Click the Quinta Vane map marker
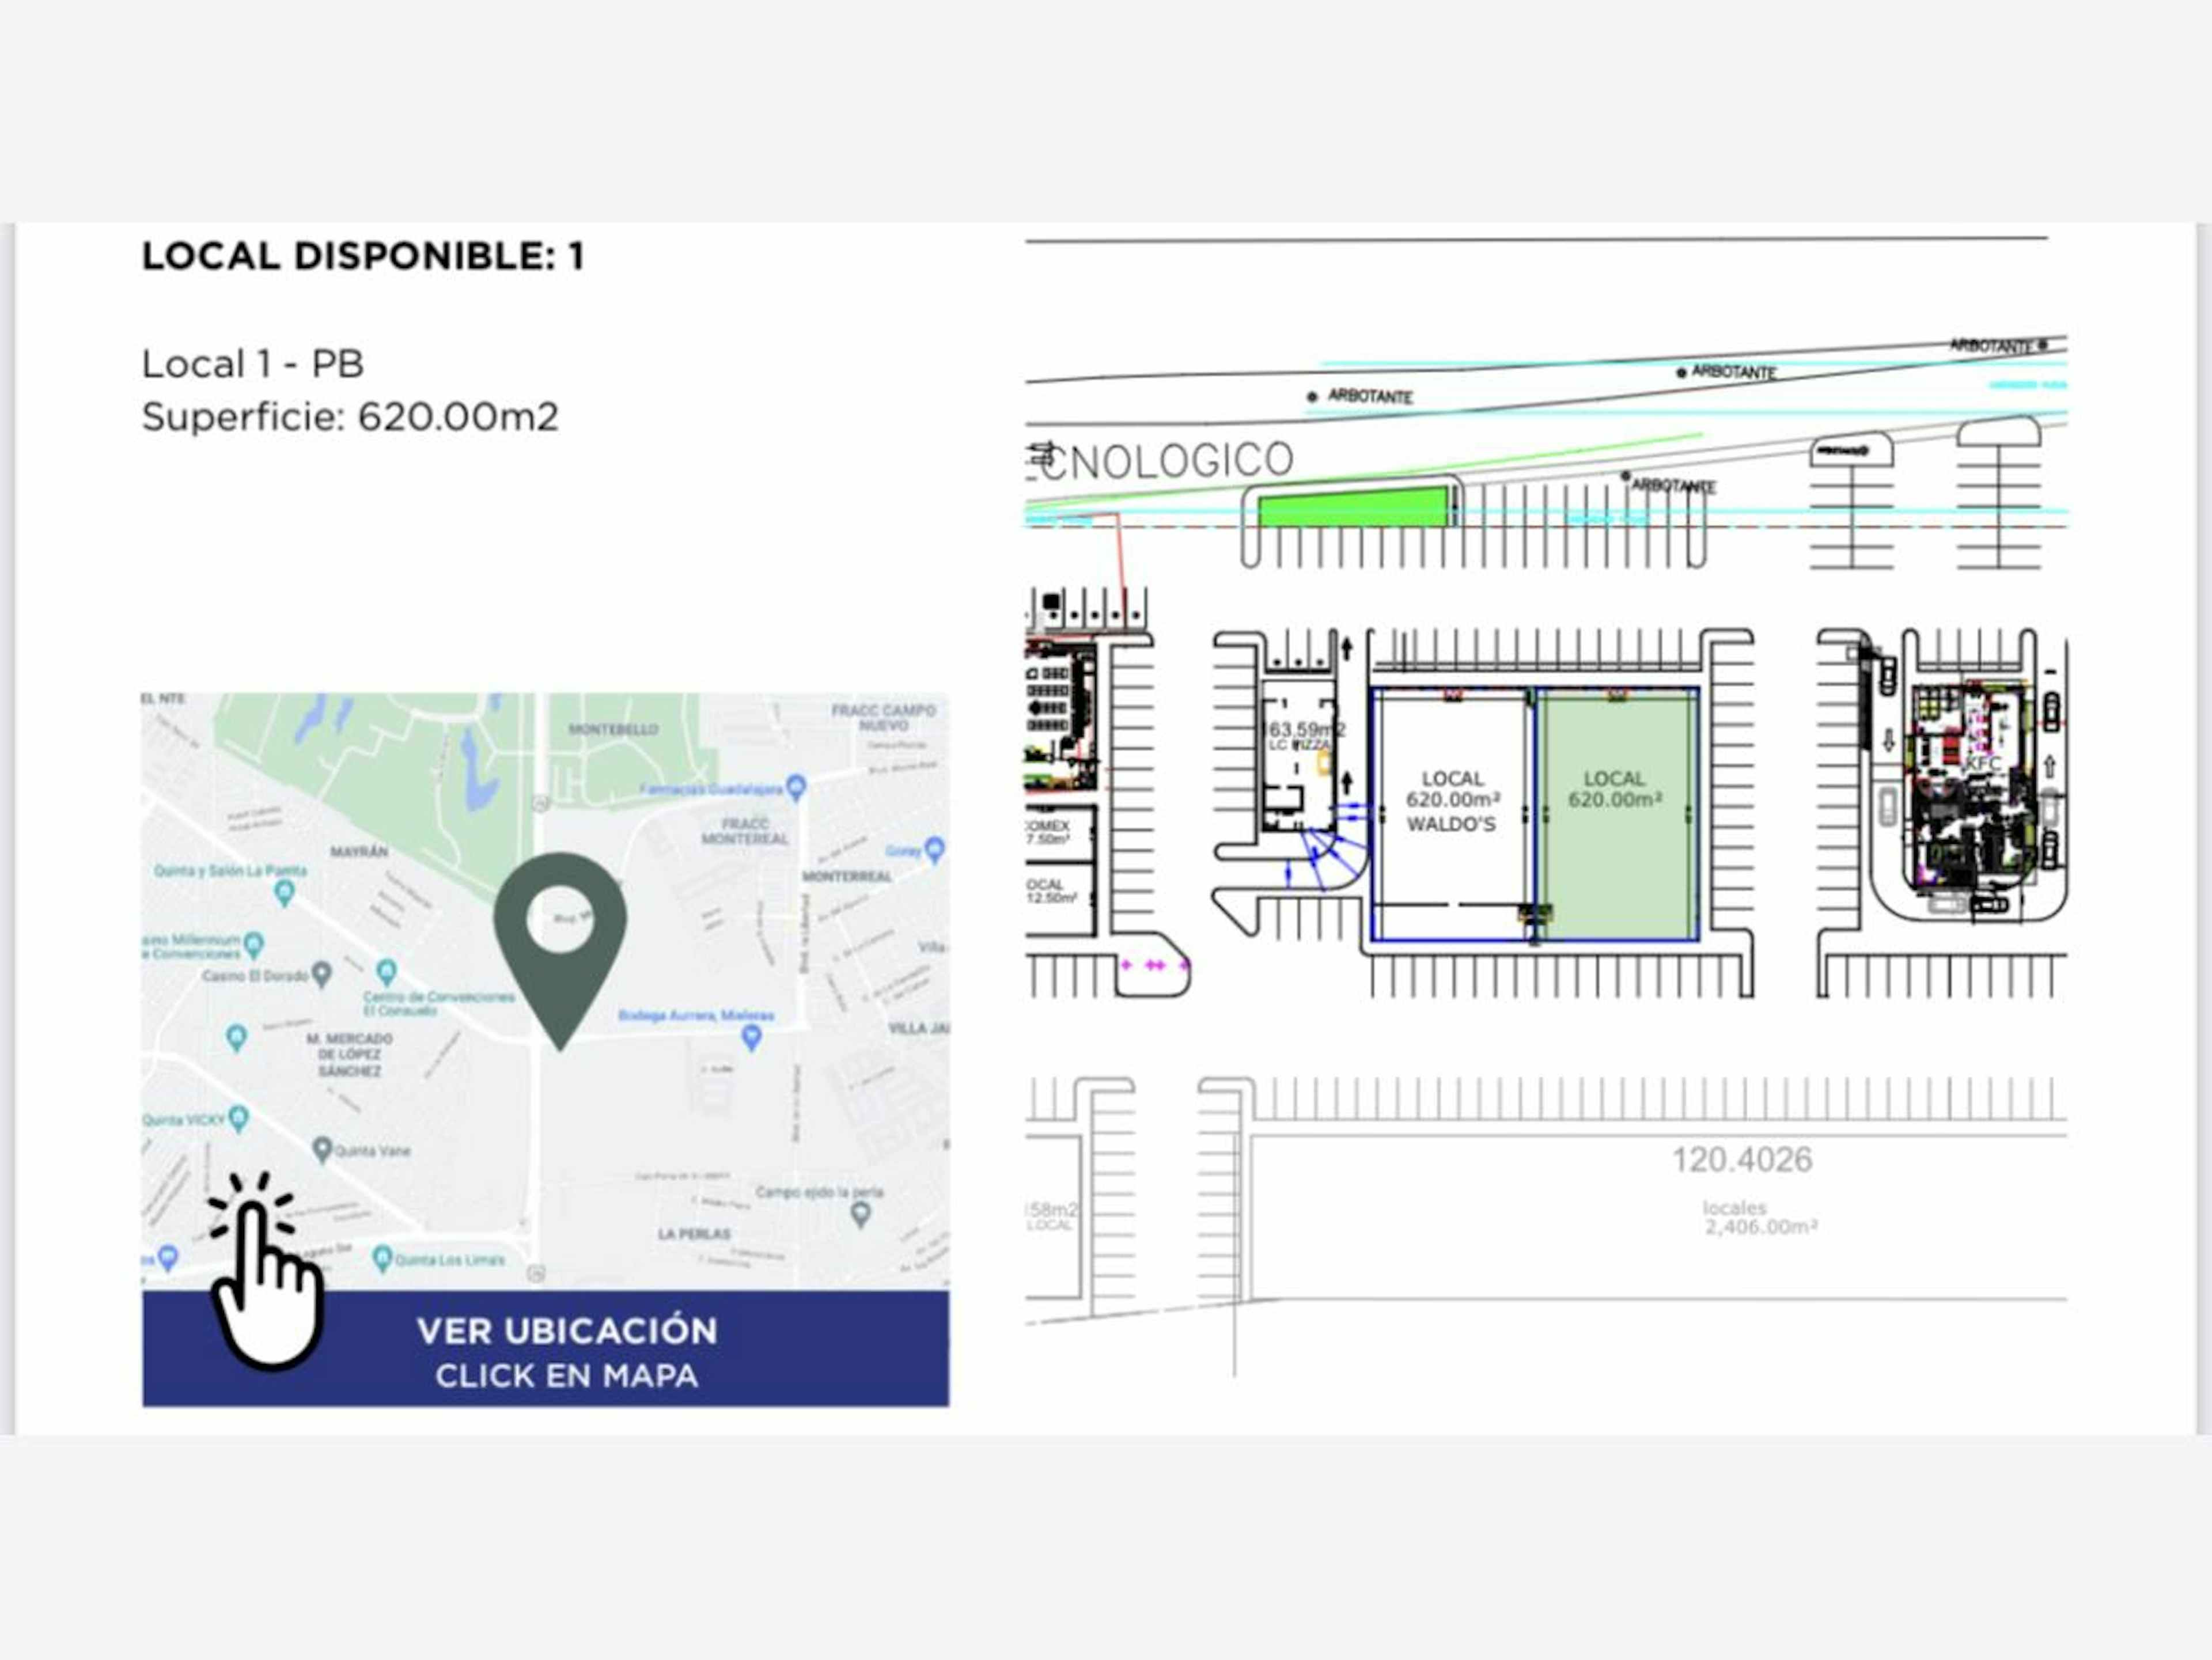2212x1660 pixels. point(322,1149)
